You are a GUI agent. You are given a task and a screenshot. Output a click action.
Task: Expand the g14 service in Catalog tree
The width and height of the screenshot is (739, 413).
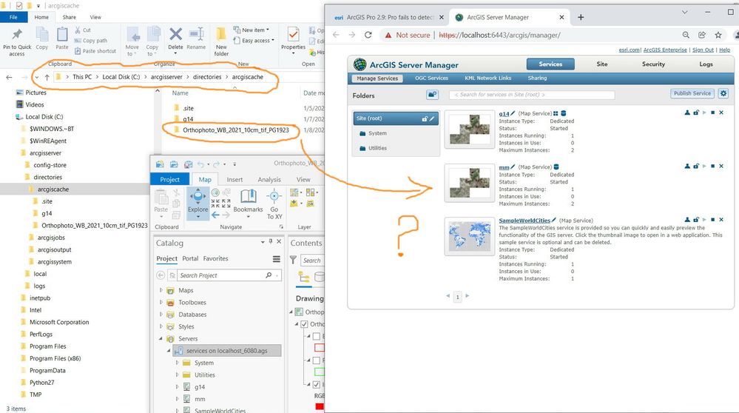(178, 387)
